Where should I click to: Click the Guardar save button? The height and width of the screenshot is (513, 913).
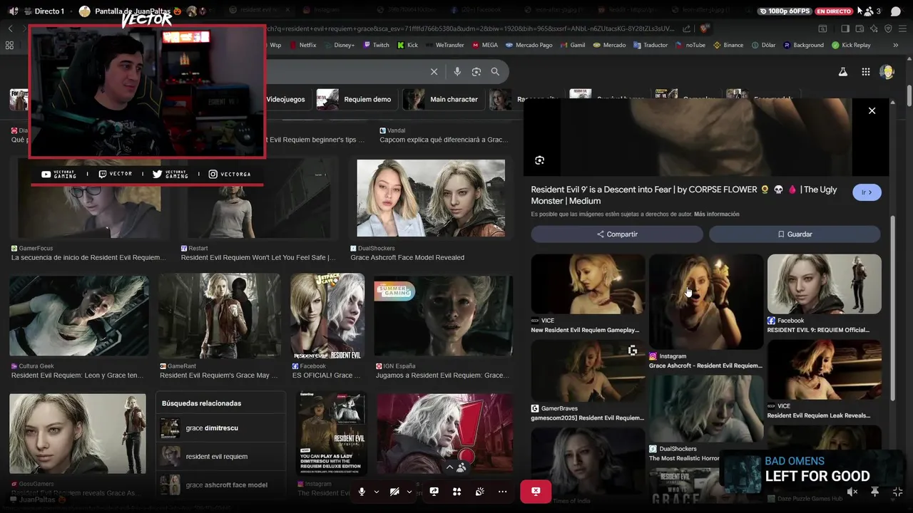pos(795,234)
